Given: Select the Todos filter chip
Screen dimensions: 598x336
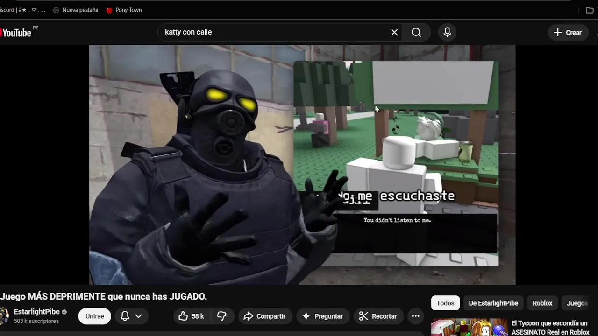Looking at the screenshot, I should coord(445,303).
